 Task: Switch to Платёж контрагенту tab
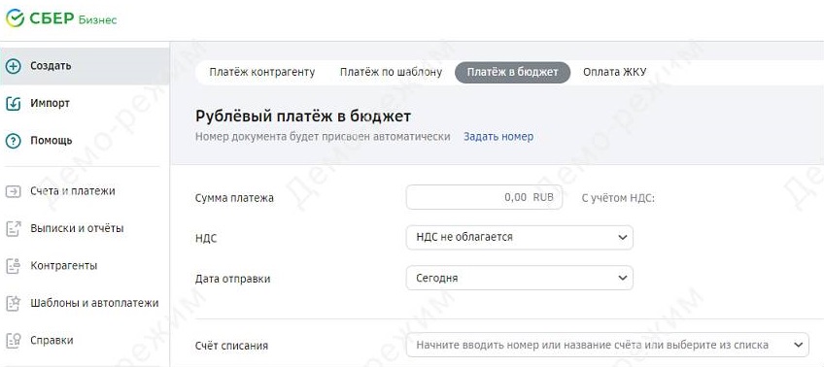[261, 72]
